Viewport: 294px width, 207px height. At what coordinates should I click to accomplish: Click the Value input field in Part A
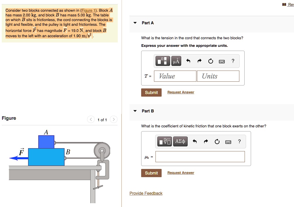click(x=175, y=76)
